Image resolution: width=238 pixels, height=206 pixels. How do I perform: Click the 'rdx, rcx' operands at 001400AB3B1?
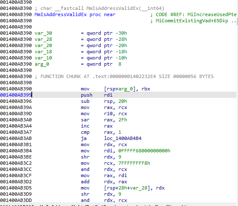[115, 145]
